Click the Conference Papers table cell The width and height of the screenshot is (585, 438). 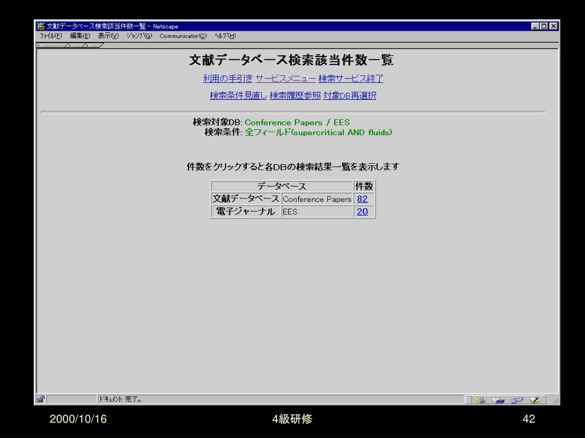[317, 199]
